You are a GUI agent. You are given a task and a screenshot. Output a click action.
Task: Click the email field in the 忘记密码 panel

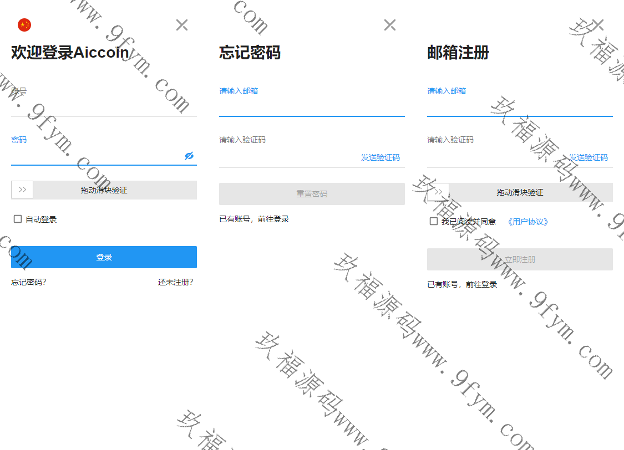pyautogui.click(x=312, y=107)
